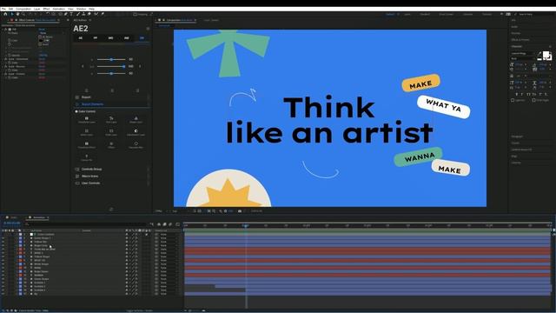Click the User Controls label

tap(90, 183)
